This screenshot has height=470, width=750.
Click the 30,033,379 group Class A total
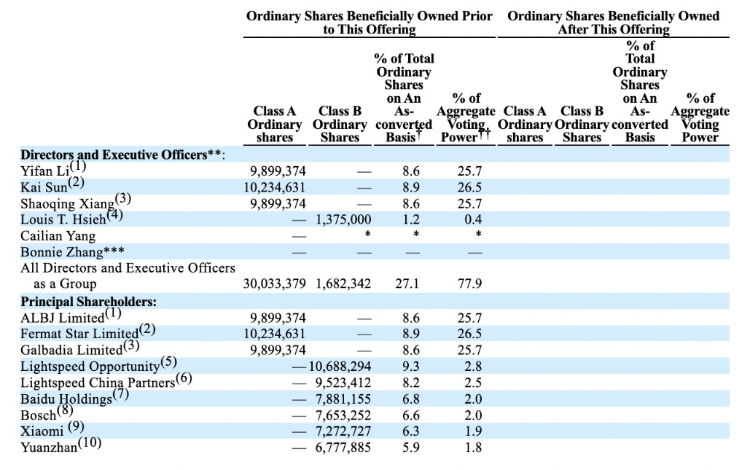point(275,283)
